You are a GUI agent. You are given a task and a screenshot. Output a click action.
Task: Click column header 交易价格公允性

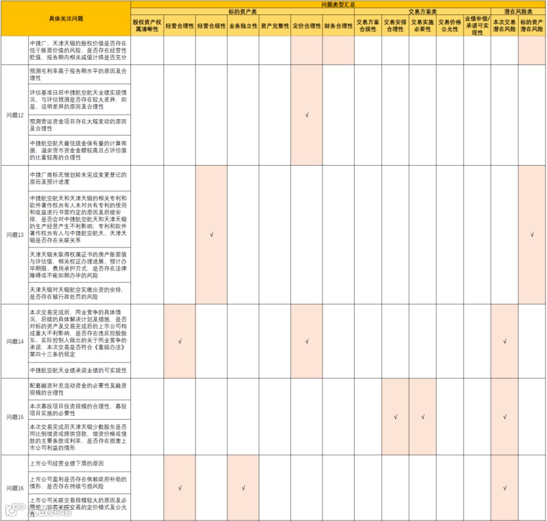tap(450, 26)
